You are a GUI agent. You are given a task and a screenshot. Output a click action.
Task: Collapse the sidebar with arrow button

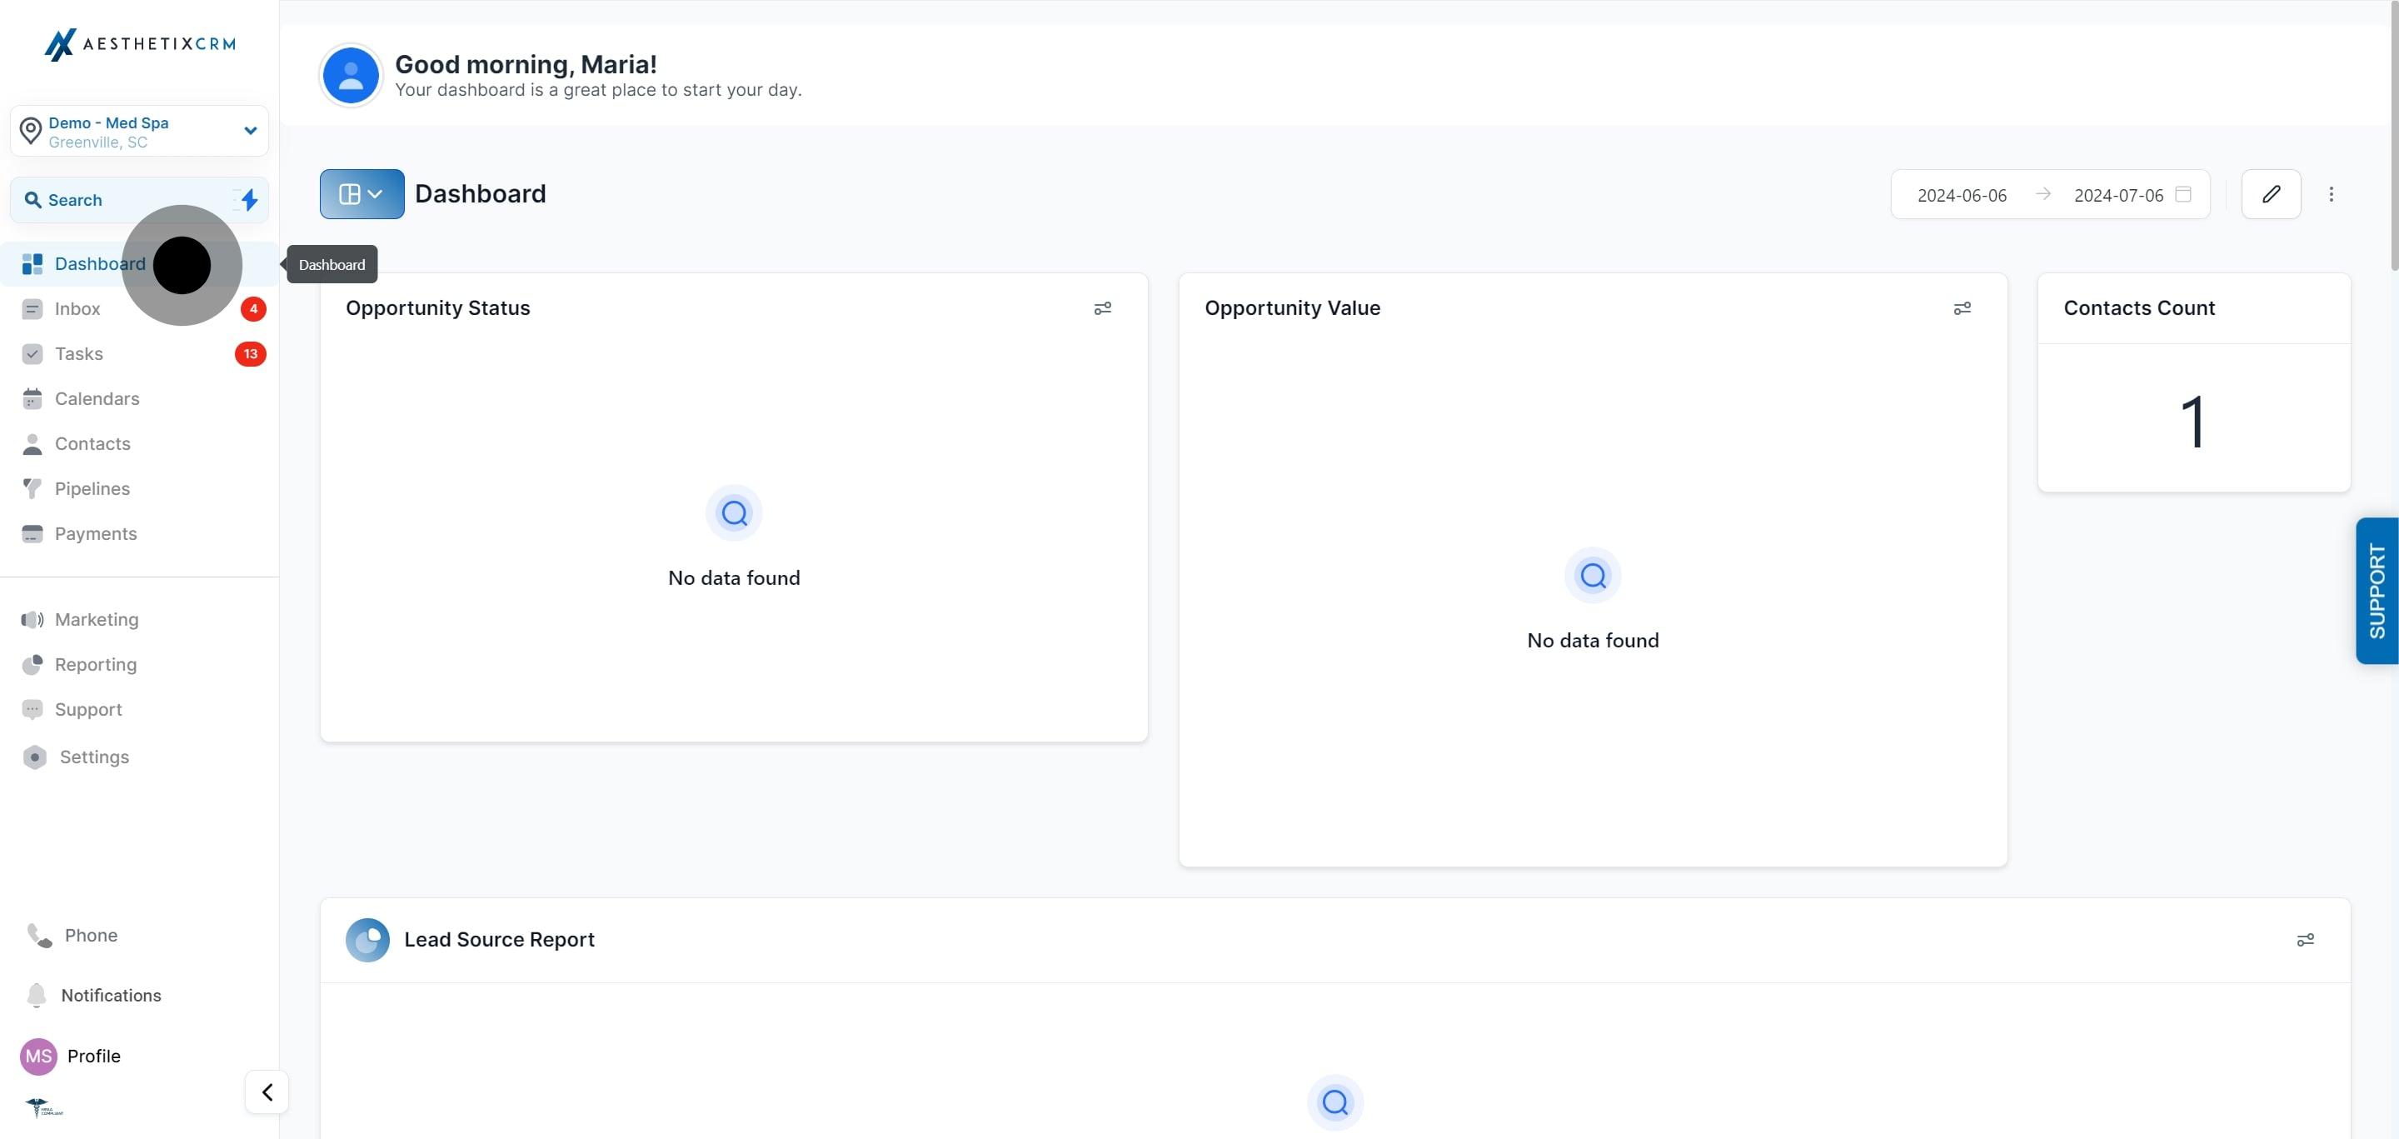coord(267,1092)
